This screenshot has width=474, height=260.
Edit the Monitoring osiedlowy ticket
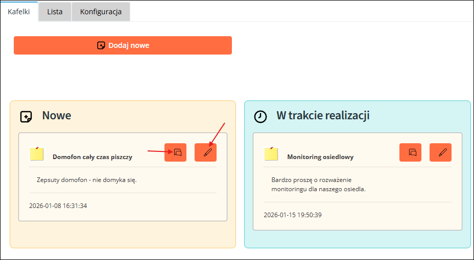point(440,152)
